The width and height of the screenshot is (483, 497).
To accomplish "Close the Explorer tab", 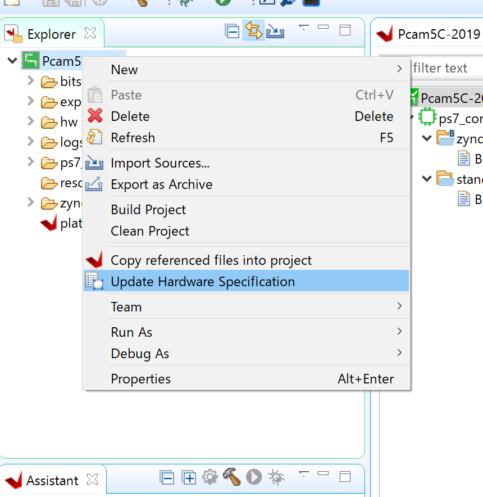I will coord(90,33).
